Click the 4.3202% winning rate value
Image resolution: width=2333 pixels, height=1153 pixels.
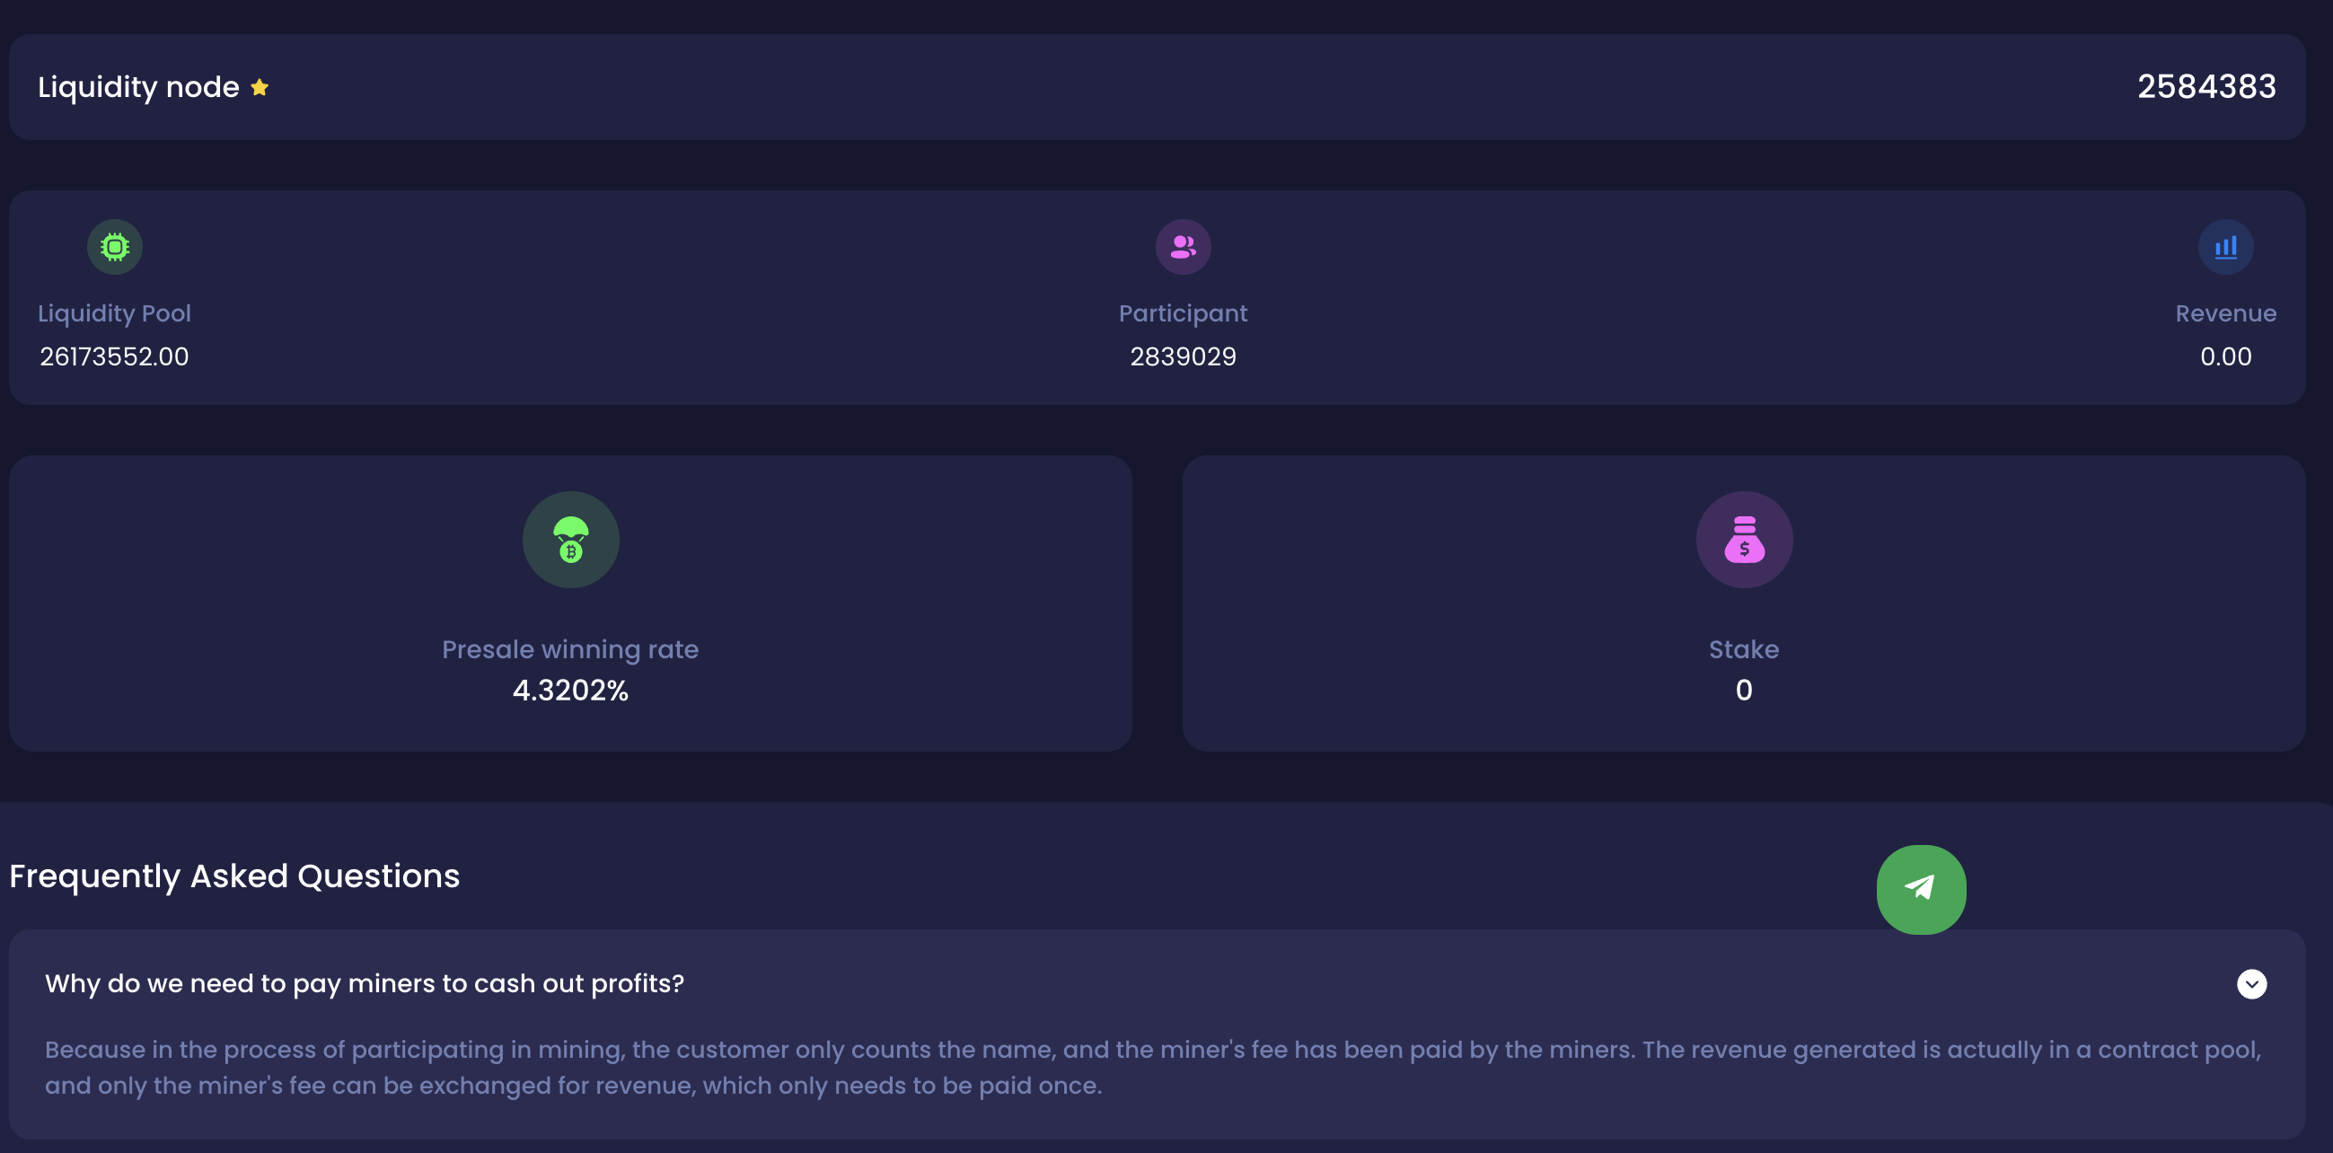(x=570, y=691)
